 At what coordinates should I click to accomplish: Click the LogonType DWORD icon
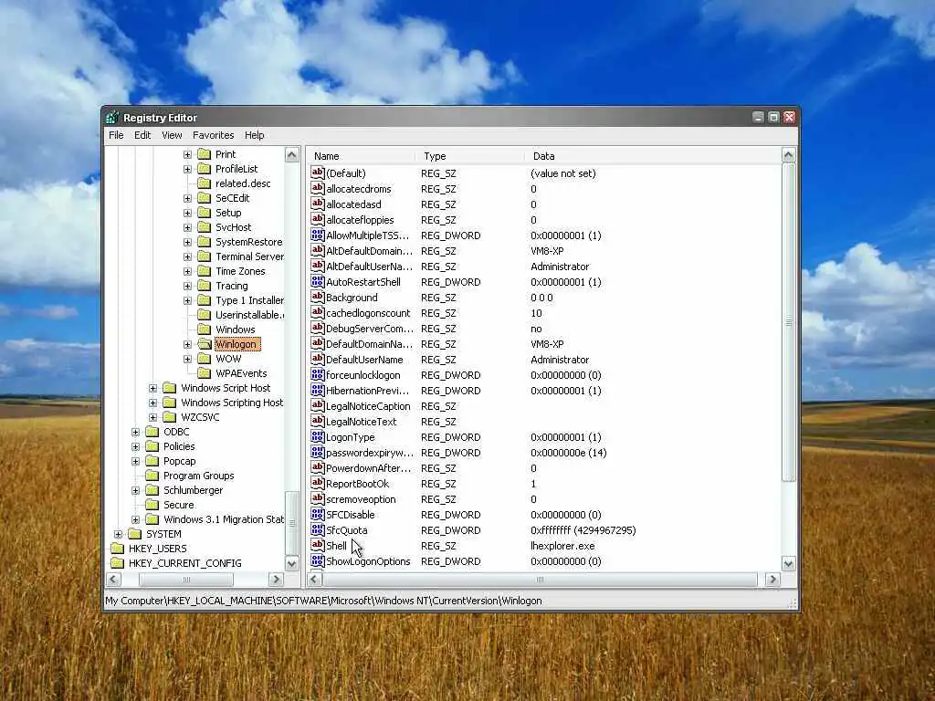317,436
